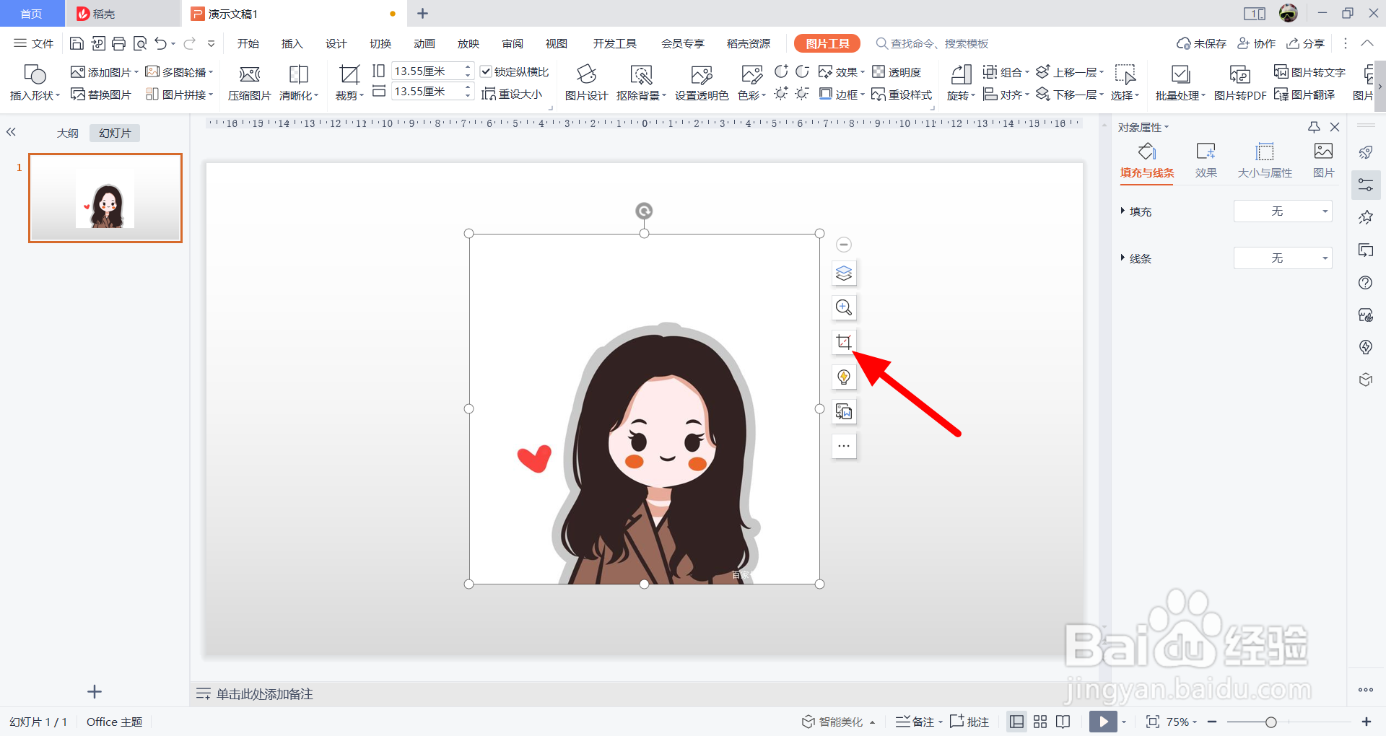This screenshot has height=736, width=1386.
Task: Click the 查找命令、搜索模板 search box
Action: click(x=932, y=44)
